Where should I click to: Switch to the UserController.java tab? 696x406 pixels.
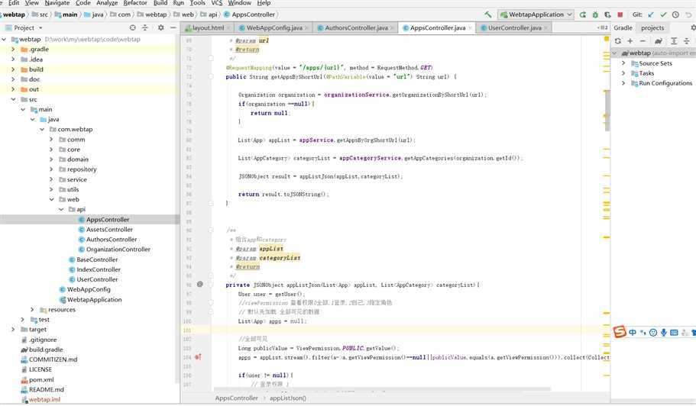(x=514, y=27)
